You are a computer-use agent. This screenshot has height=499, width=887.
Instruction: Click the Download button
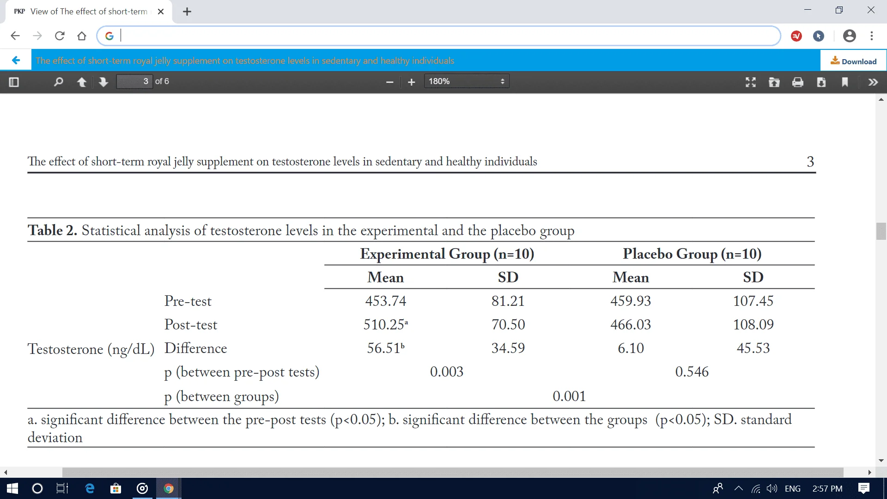[853, 61]
